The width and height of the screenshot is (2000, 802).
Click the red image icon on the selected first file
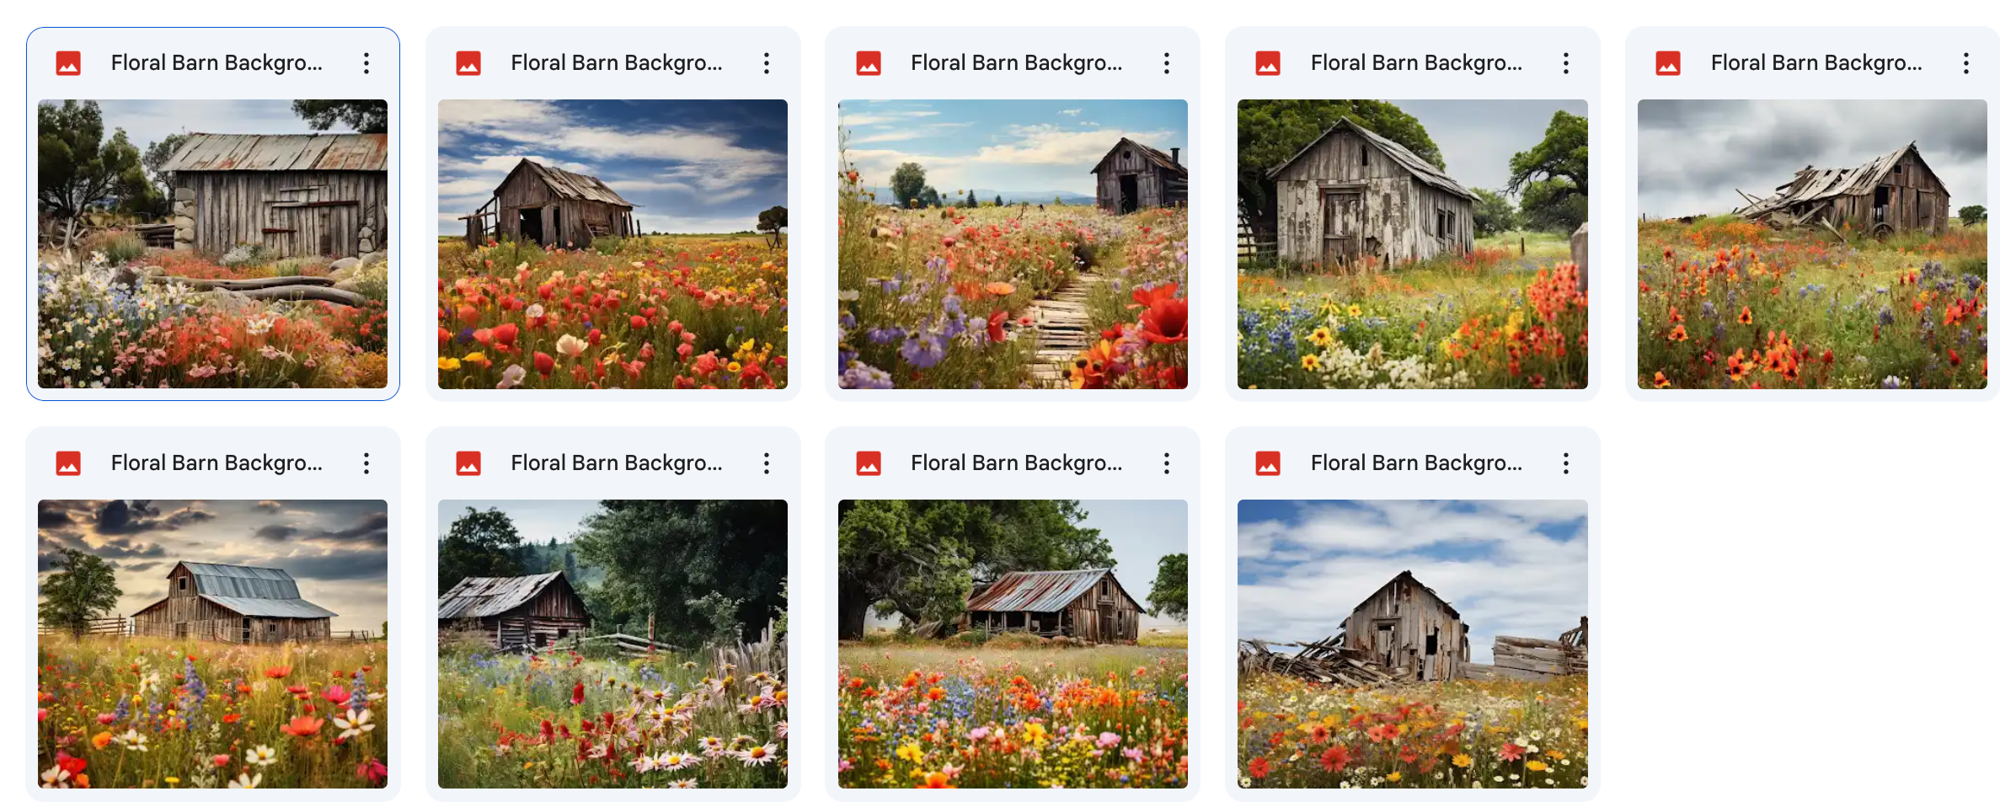tap(68, 62)
